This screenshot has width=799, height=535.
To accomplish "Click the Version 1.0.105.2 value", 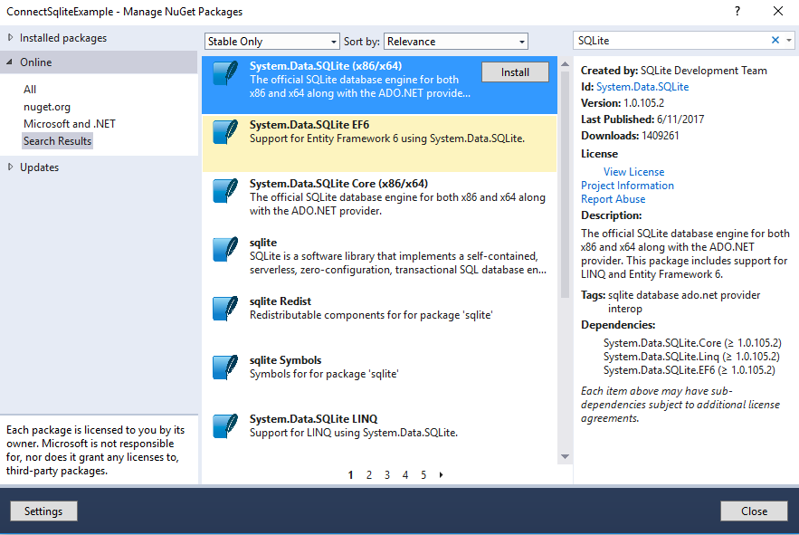I will click(644, 103).
